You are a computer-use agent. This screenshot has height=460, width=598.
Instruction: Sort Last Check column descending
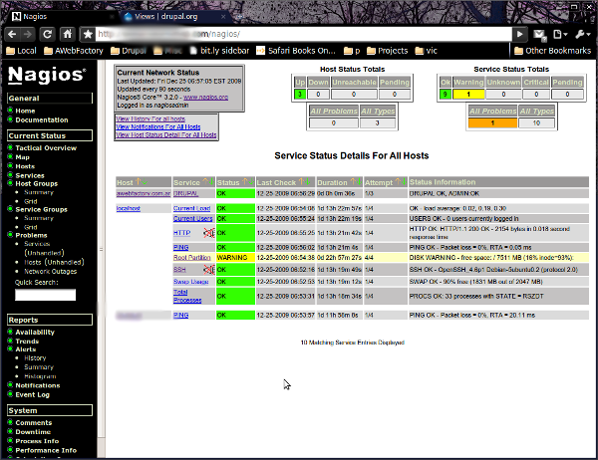click(x=307, y=182)
